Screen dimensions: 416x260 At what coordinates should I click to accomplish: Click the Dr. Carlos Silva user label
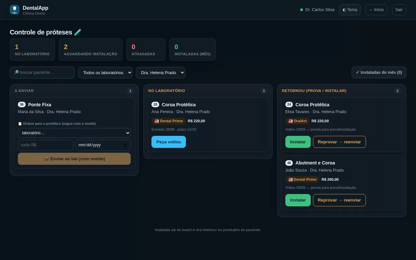[x=320, y=10]
